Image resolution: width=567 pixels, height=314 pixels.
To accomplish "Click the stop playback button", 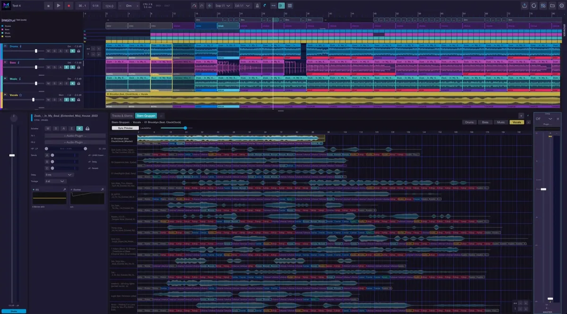I will 48,6.
